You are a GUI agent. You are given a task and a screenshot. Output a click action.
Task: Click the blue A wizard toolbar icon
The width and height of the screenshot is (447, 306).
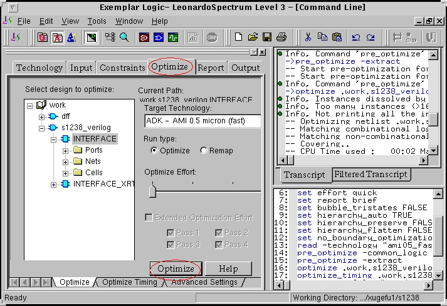(x=71, y=38)
